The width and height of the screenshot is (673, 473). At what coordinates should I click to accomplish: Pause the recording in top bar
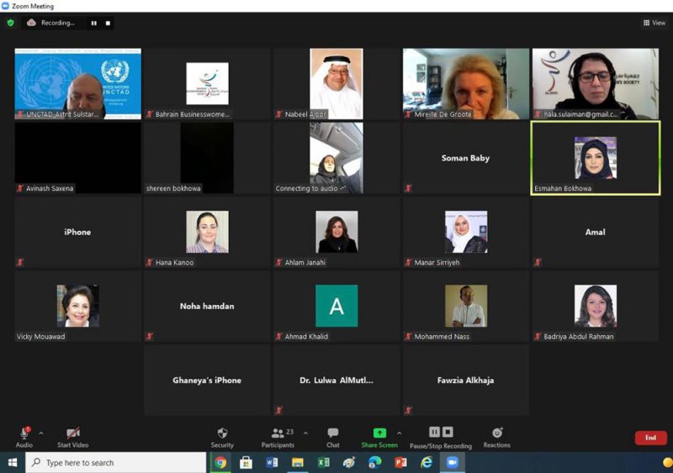94,24
